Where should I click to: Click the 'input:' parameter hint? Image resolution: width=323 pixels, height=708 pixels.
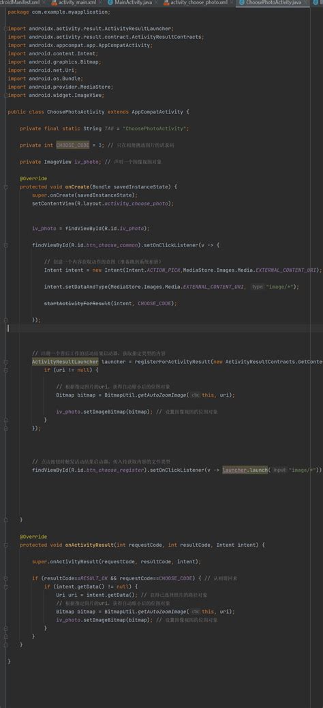[280, 470]
